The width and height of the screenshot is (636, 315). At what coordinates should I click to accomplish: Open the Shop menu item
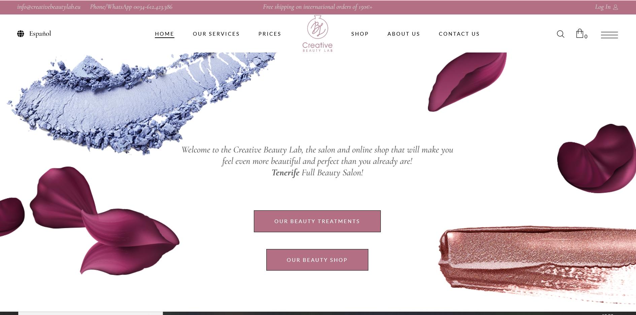point(360,34)
